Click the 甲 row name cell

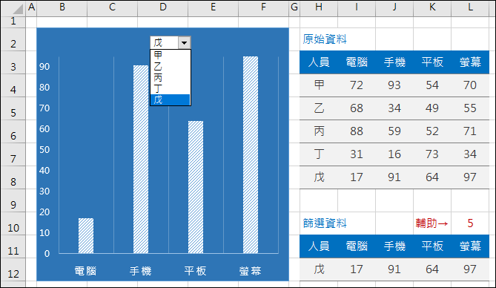[319, 85]
